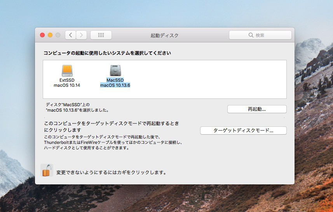The height and width of the screenshot is (212, 333).
Task: Click the 再起動... restart button
Action: 257,109
